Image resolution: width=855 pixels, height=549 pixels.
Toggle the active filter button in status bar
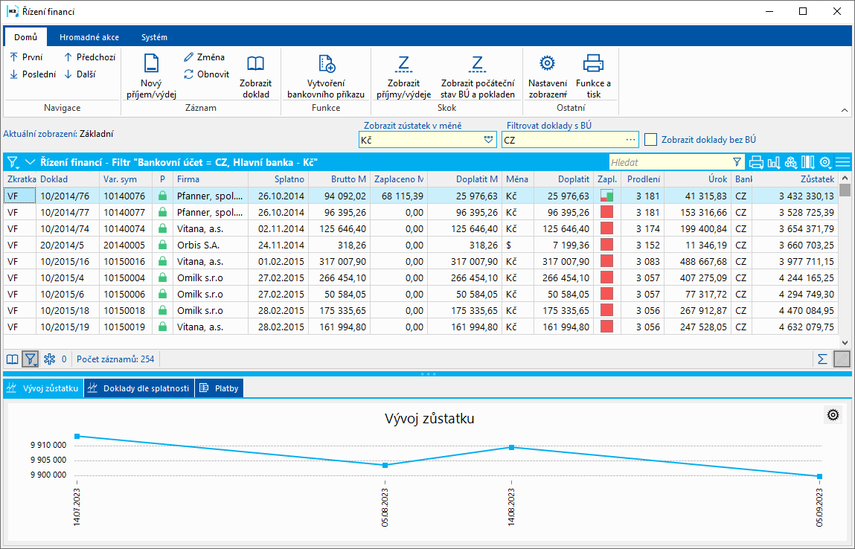(31, 359)
